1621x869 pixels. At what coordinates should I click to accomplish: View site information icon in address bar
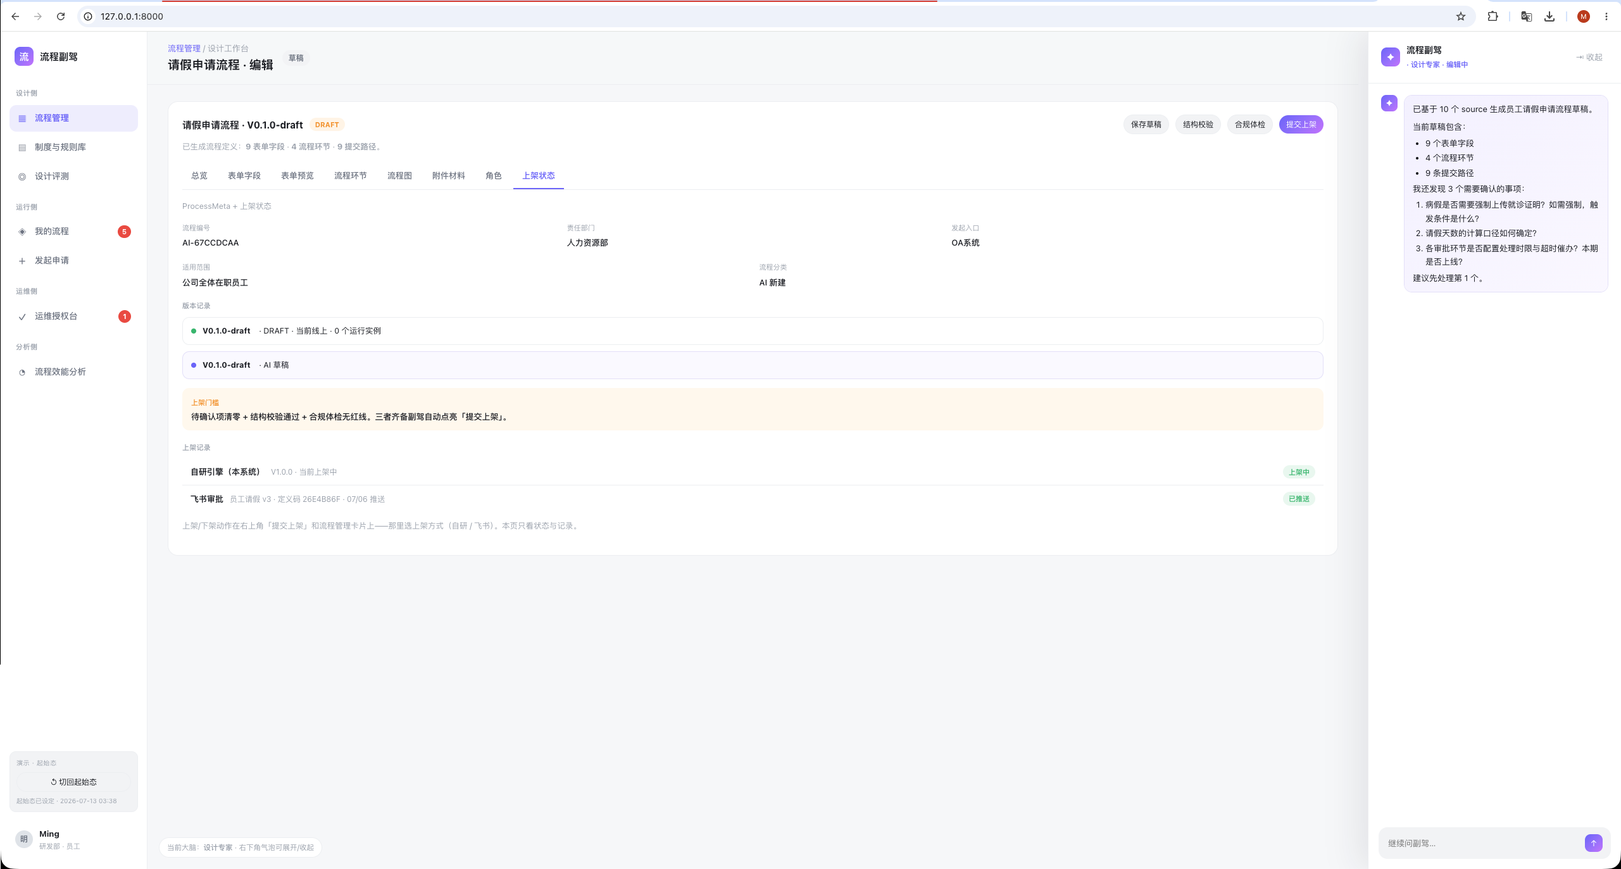tap(89, 16)
